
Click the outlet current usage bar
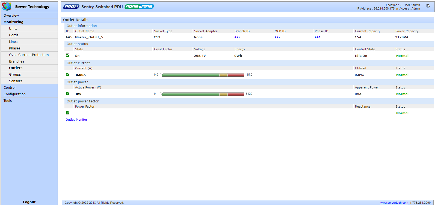[x=203, y=75]
